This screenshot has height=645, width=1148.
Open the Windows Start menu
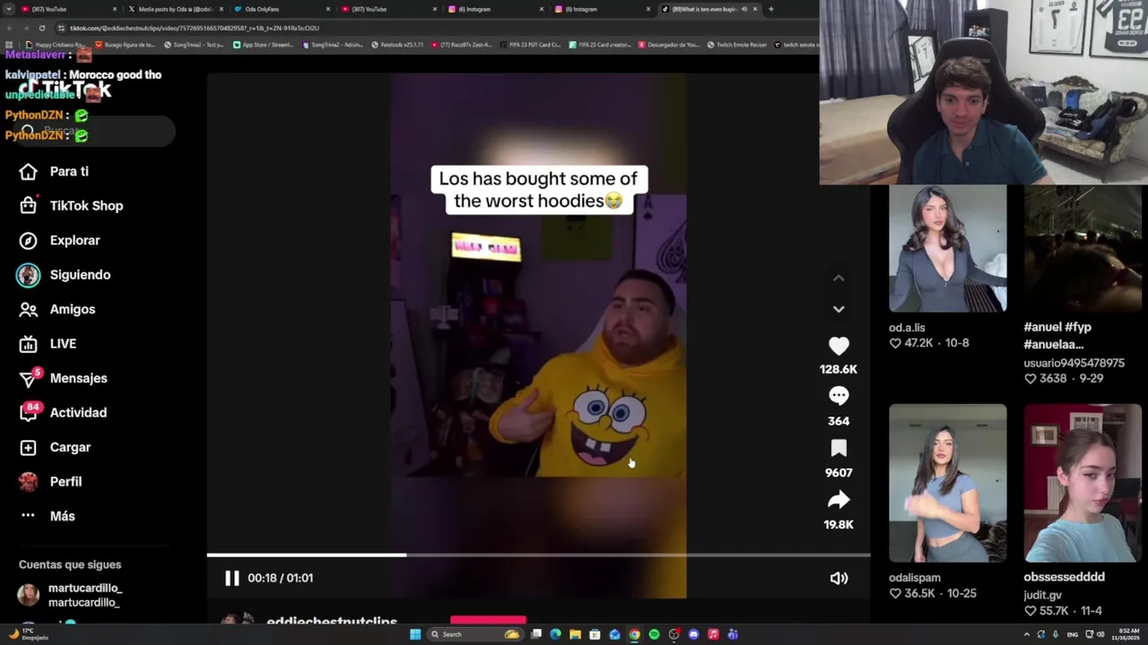tap(415, 634)
